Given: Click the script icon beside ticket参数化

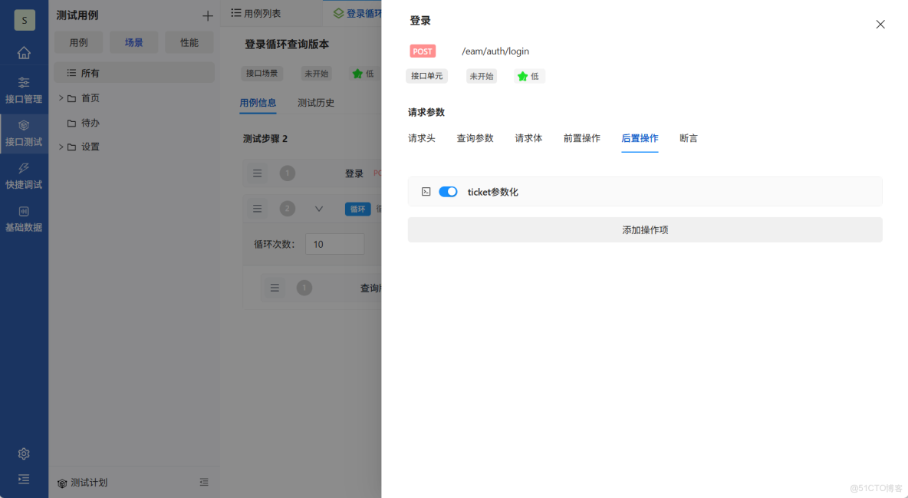Looking at the screenshot, I should click(426, 192).
